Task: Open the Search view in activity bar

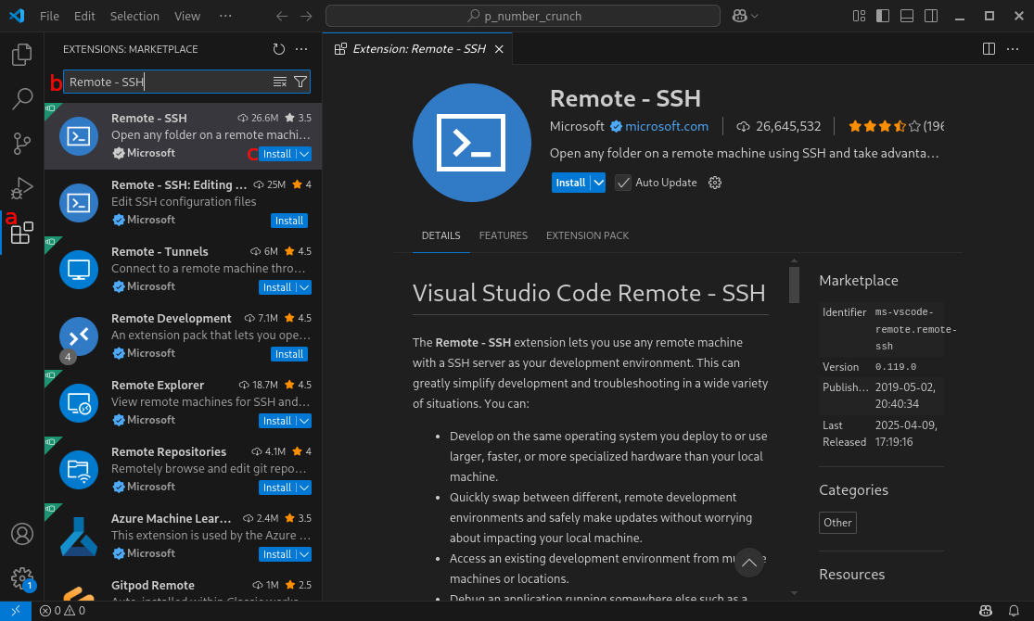Action: [x=21, y=99]
